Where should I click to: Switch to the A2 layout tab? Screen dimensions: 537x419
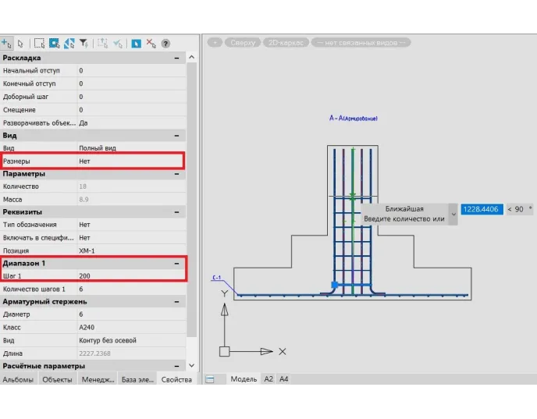click(x=268, y=379)
